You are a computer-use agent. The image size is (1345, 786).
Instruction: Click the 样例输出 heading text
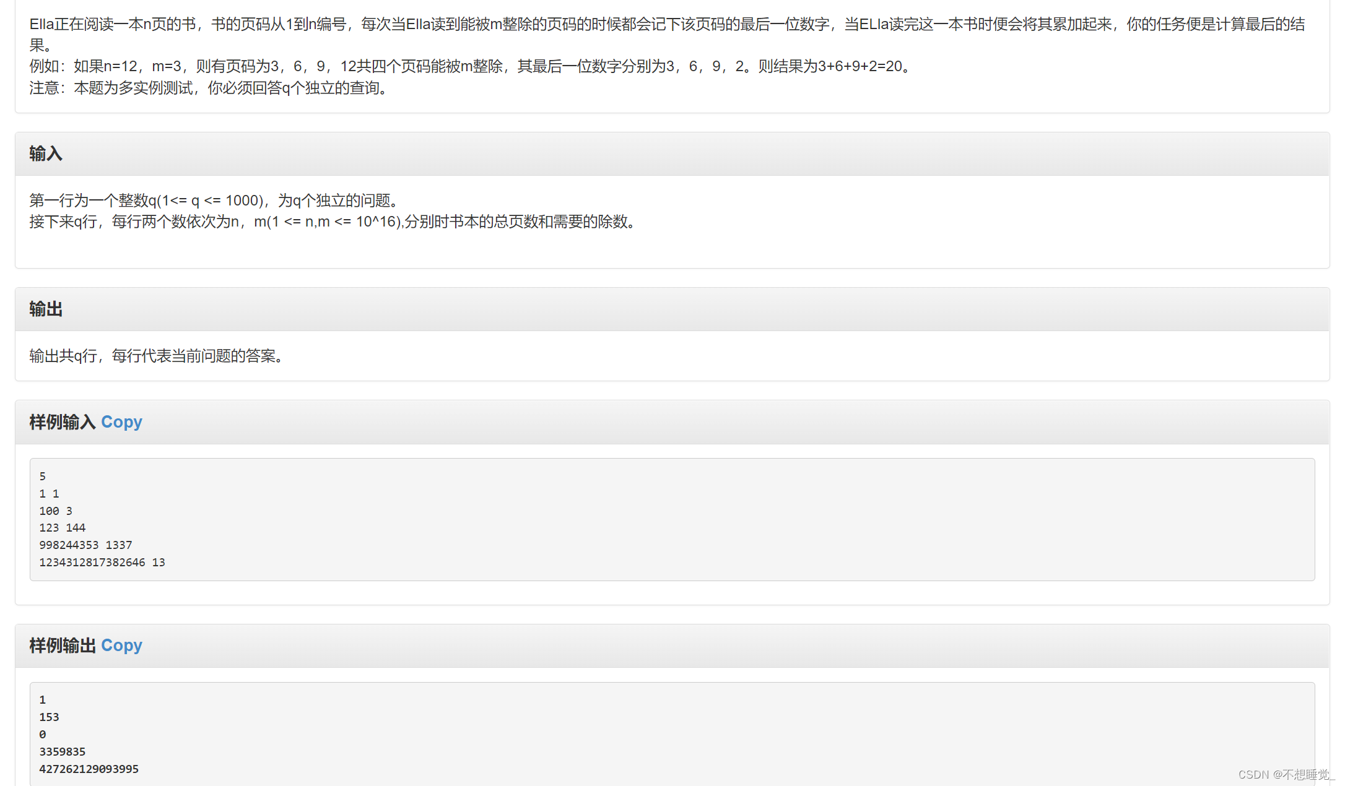62,646
